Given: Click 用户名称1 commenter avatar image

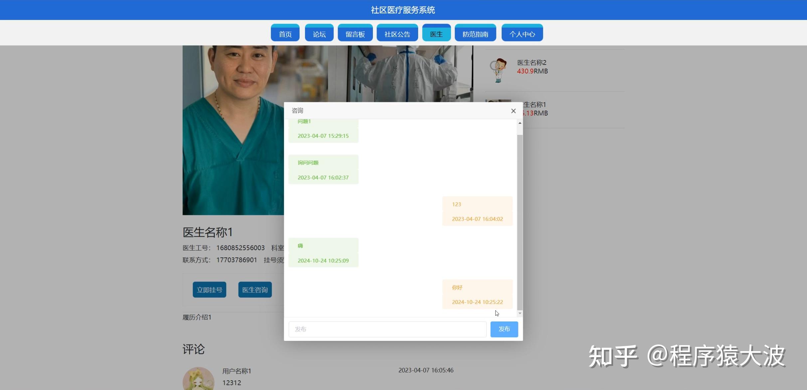Looking at the screenshot, I should 198,379.
